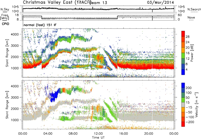Screen dimensions: 201x139
Task: Click the 'CPID' label
Action: 6,24
